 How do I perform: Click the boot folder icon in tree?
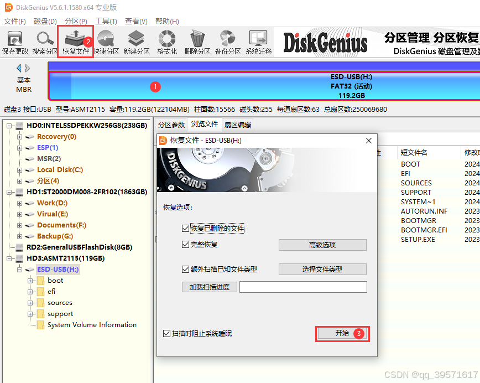(x=40, y=281)
